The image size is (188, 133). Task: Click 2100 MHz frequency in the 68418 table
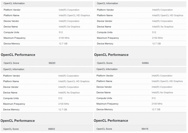(157, 104)
